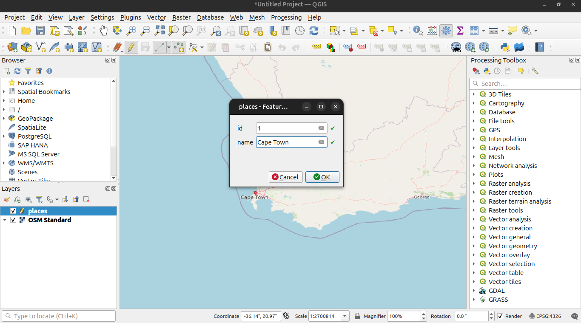This screenshot has width=581, height=323.
Task: Click the Identify Features tool
Action: [418, 31]
